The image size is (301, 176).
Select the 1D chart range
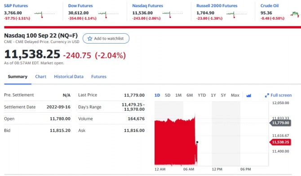(x=157, y=95)
